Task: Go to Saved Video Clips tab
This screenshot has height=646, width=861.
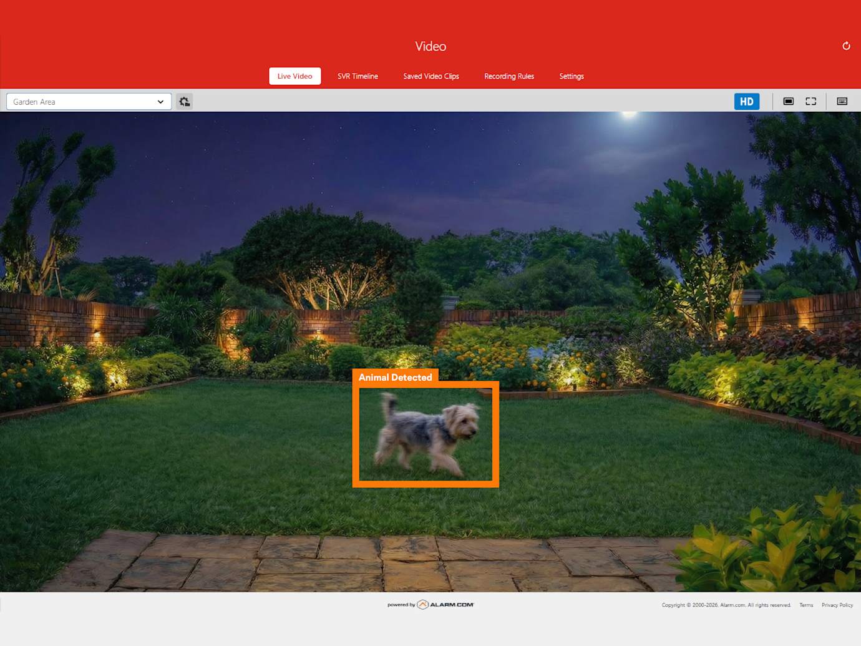Action: (x=430, y=76)
